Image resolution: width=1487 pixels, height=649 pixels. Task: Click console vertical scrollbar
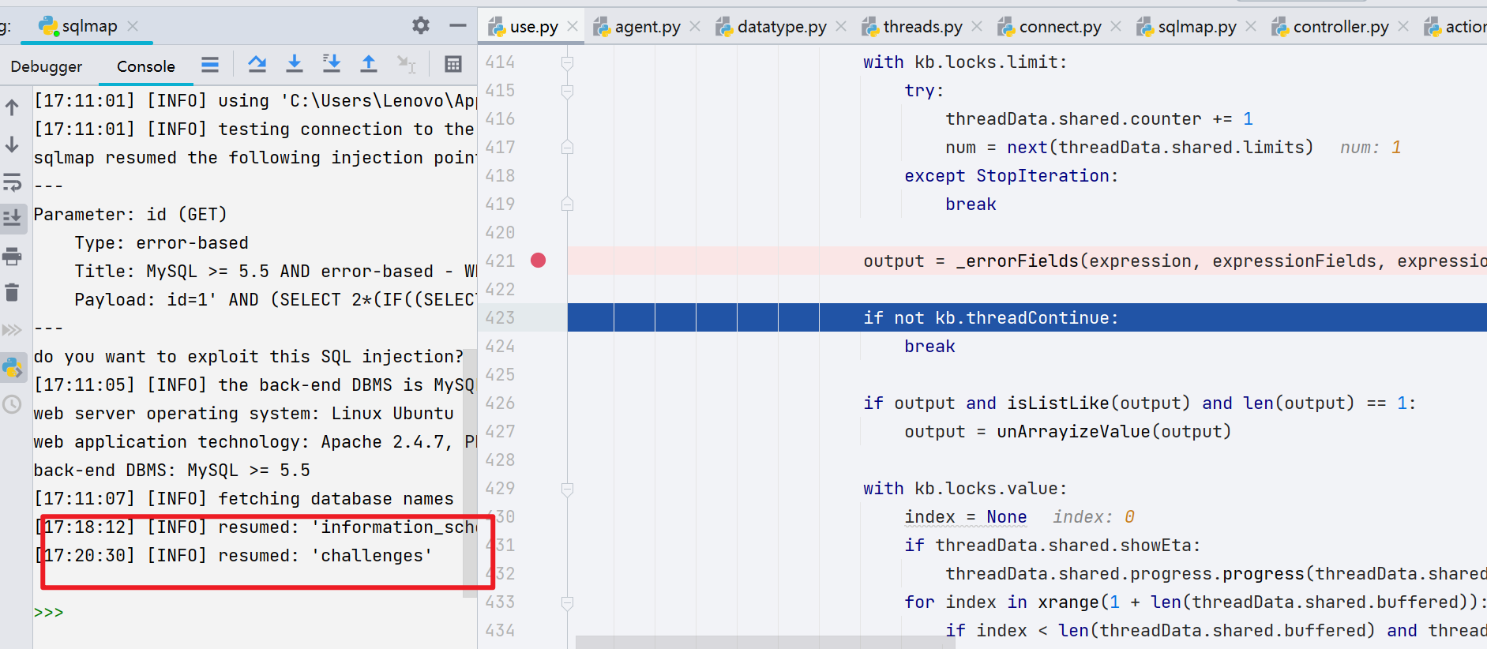(470, 474)
